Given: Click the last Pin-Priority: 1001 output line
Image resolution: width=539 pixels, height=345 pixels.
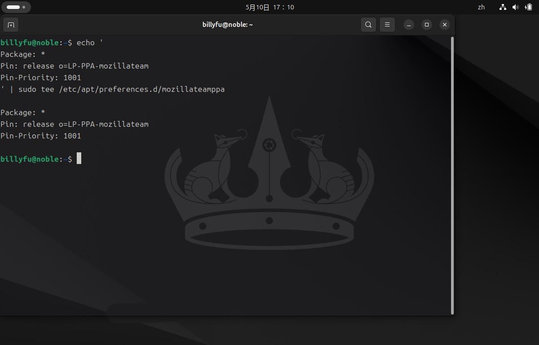Looking at the screenshot, I should click(x=40, y=136).
